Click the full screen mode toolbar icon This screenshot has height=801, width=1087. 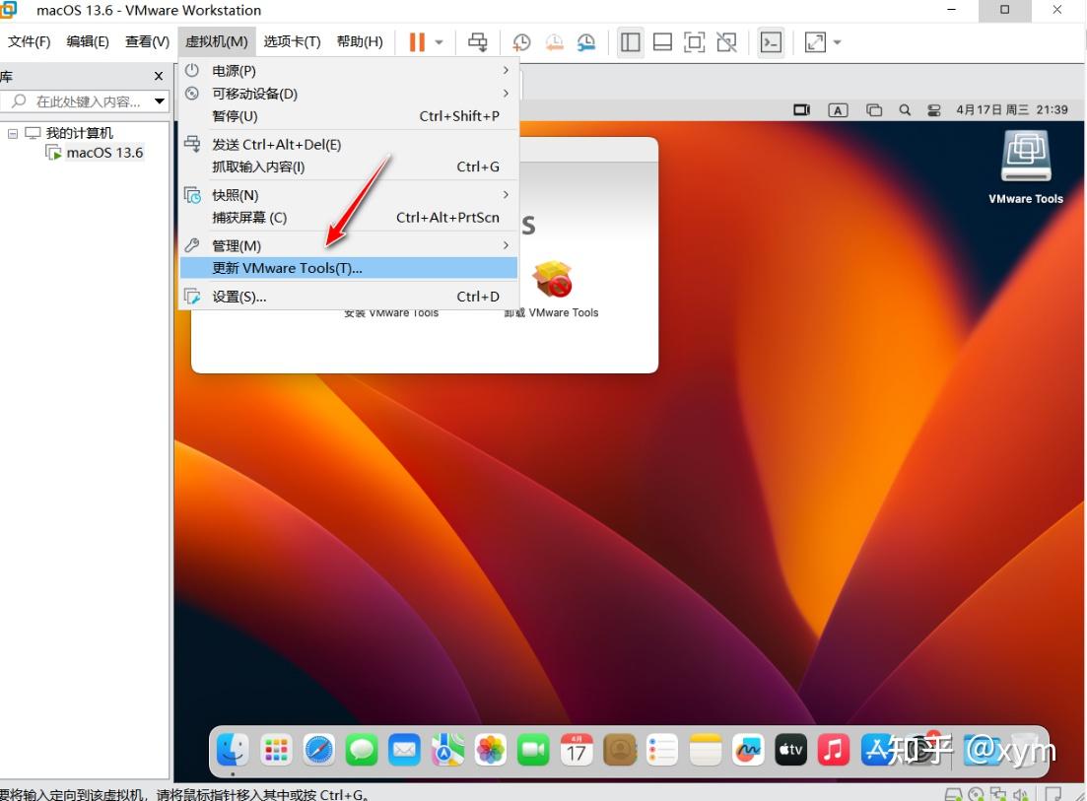click(x=694, y=42)
